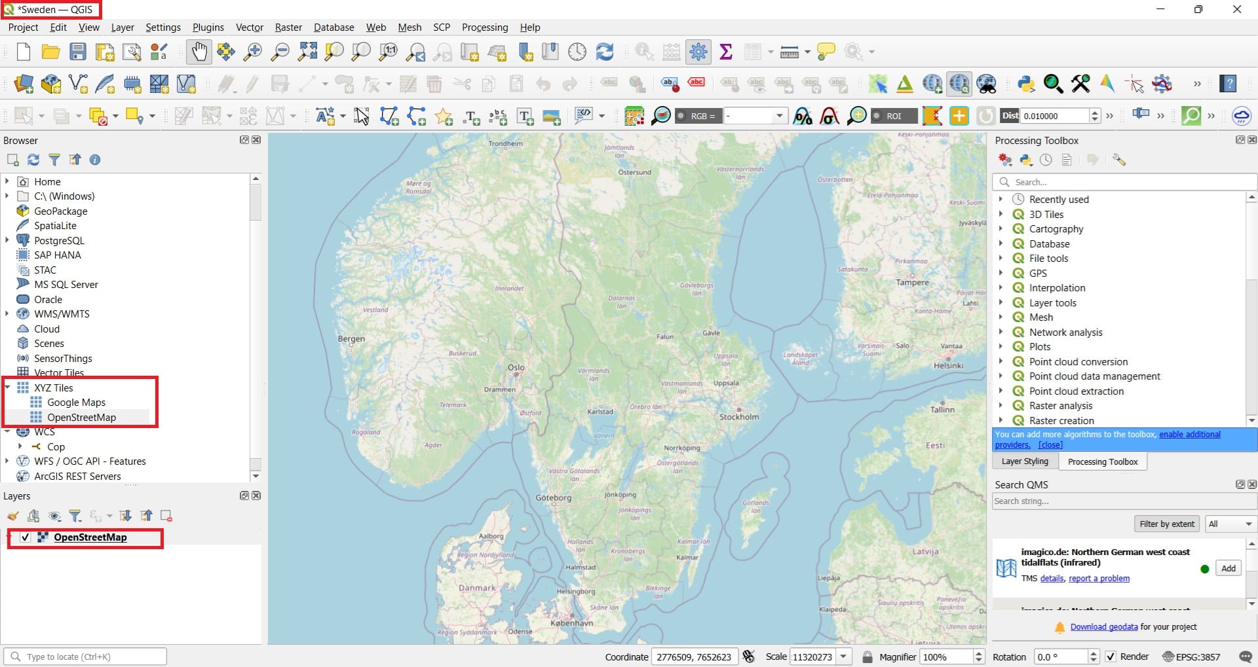
Task: Open the Plugins menu
Action: (x=208, y=27)
